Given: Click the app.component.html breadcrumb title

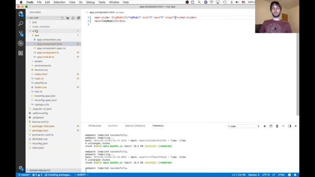Looking at the screenshot, I should (x=102, y=12).
